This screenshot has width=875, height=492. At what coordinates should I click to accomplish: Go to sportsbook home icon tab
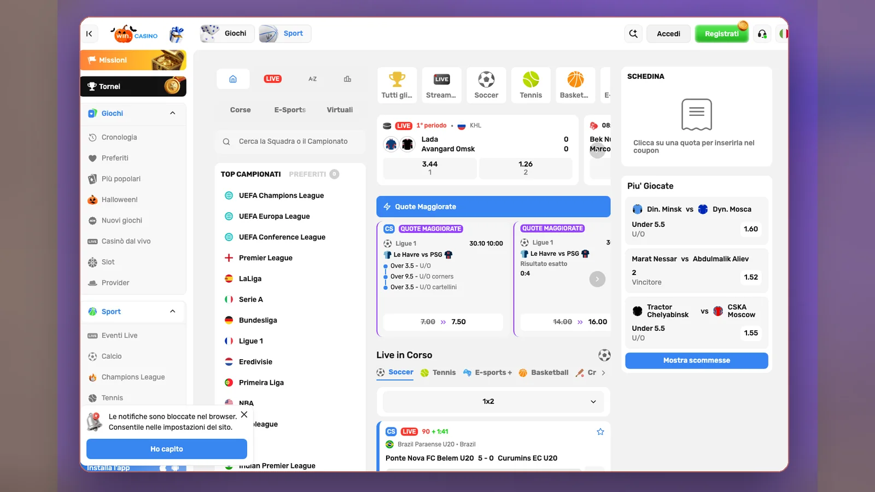(233, 79)
